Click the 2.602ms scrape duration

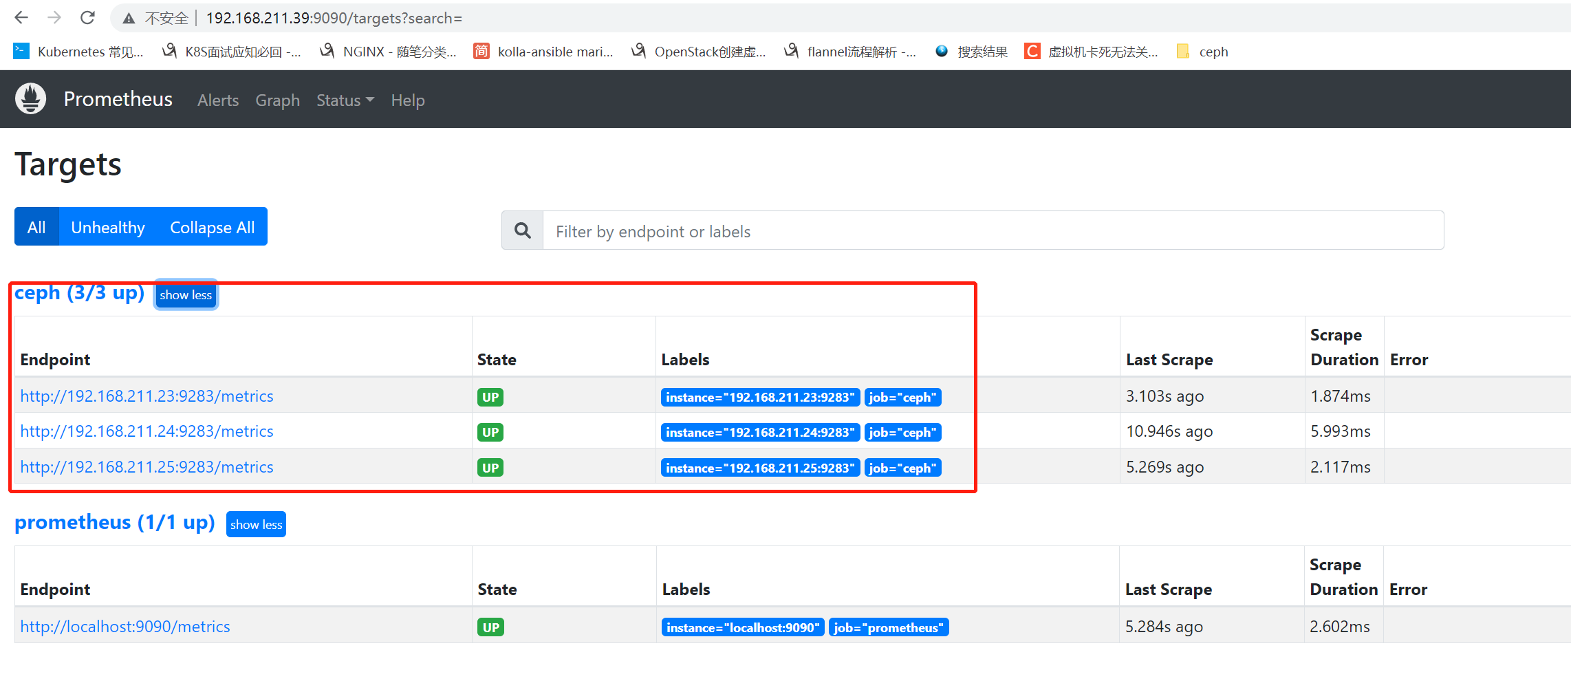point(1339,627)
